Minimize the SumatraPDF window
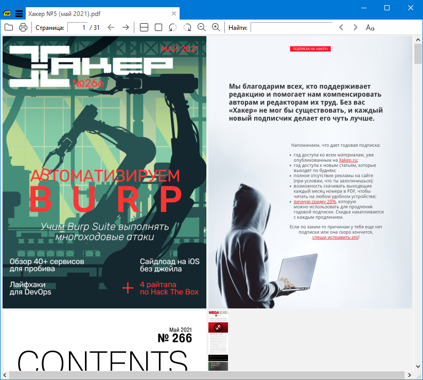 [364, 8]
